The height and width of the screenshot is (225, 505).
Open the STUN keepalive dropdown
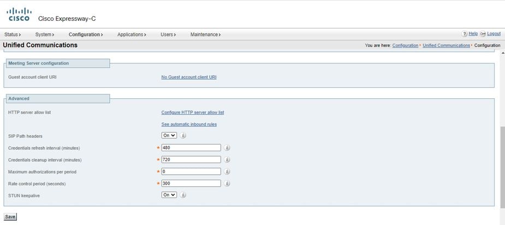[169, 195]
